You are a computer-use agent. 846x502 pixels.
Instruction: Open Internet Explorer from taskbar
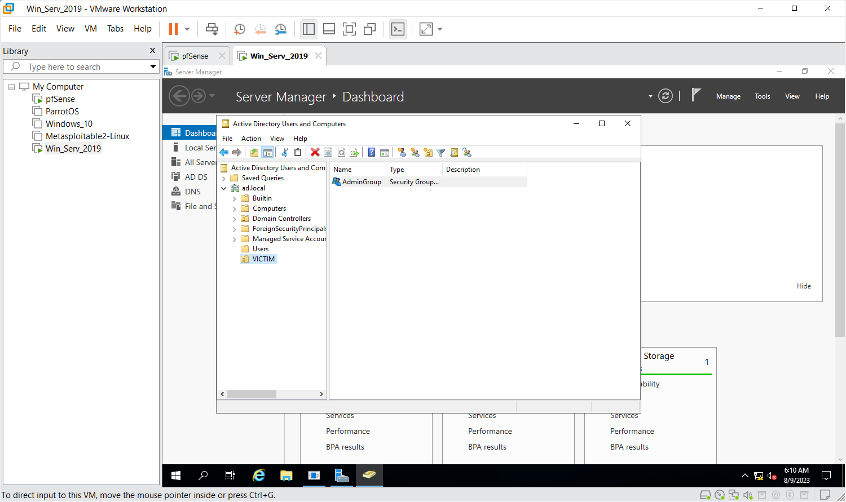259,476
